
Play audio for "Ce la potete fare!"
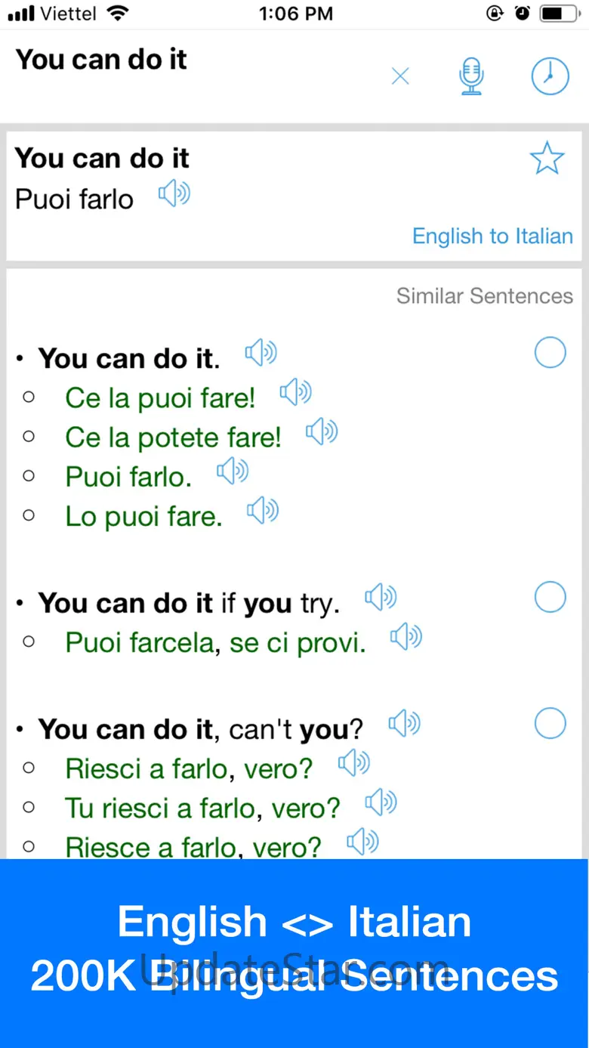click(x=322, y=432)
